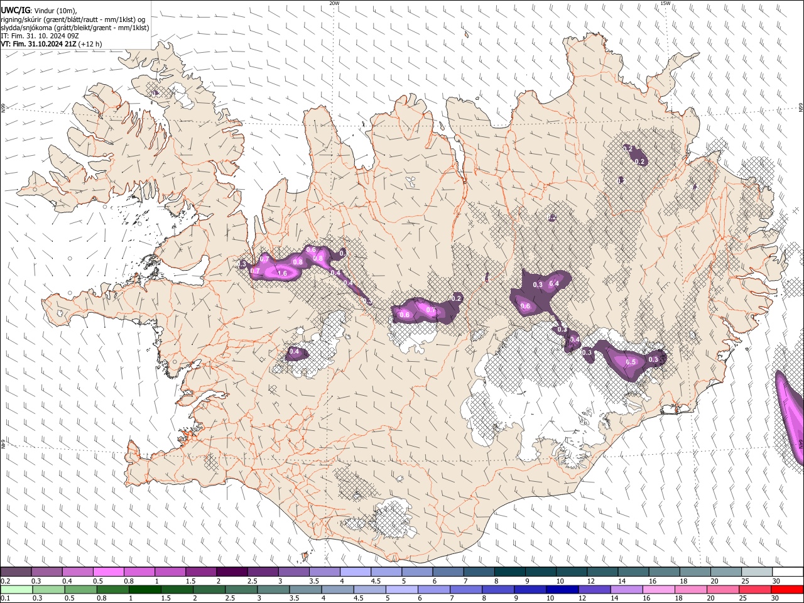Click the 'VT: Fim. 31.10.2024 21Z (+12 h)' text

[x=52, y=44]
